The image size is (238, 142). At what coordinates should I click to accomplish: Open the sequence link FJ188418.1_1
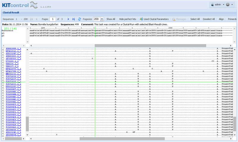(13, 127)
